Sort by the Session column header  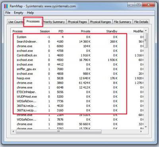pos(45,31)
